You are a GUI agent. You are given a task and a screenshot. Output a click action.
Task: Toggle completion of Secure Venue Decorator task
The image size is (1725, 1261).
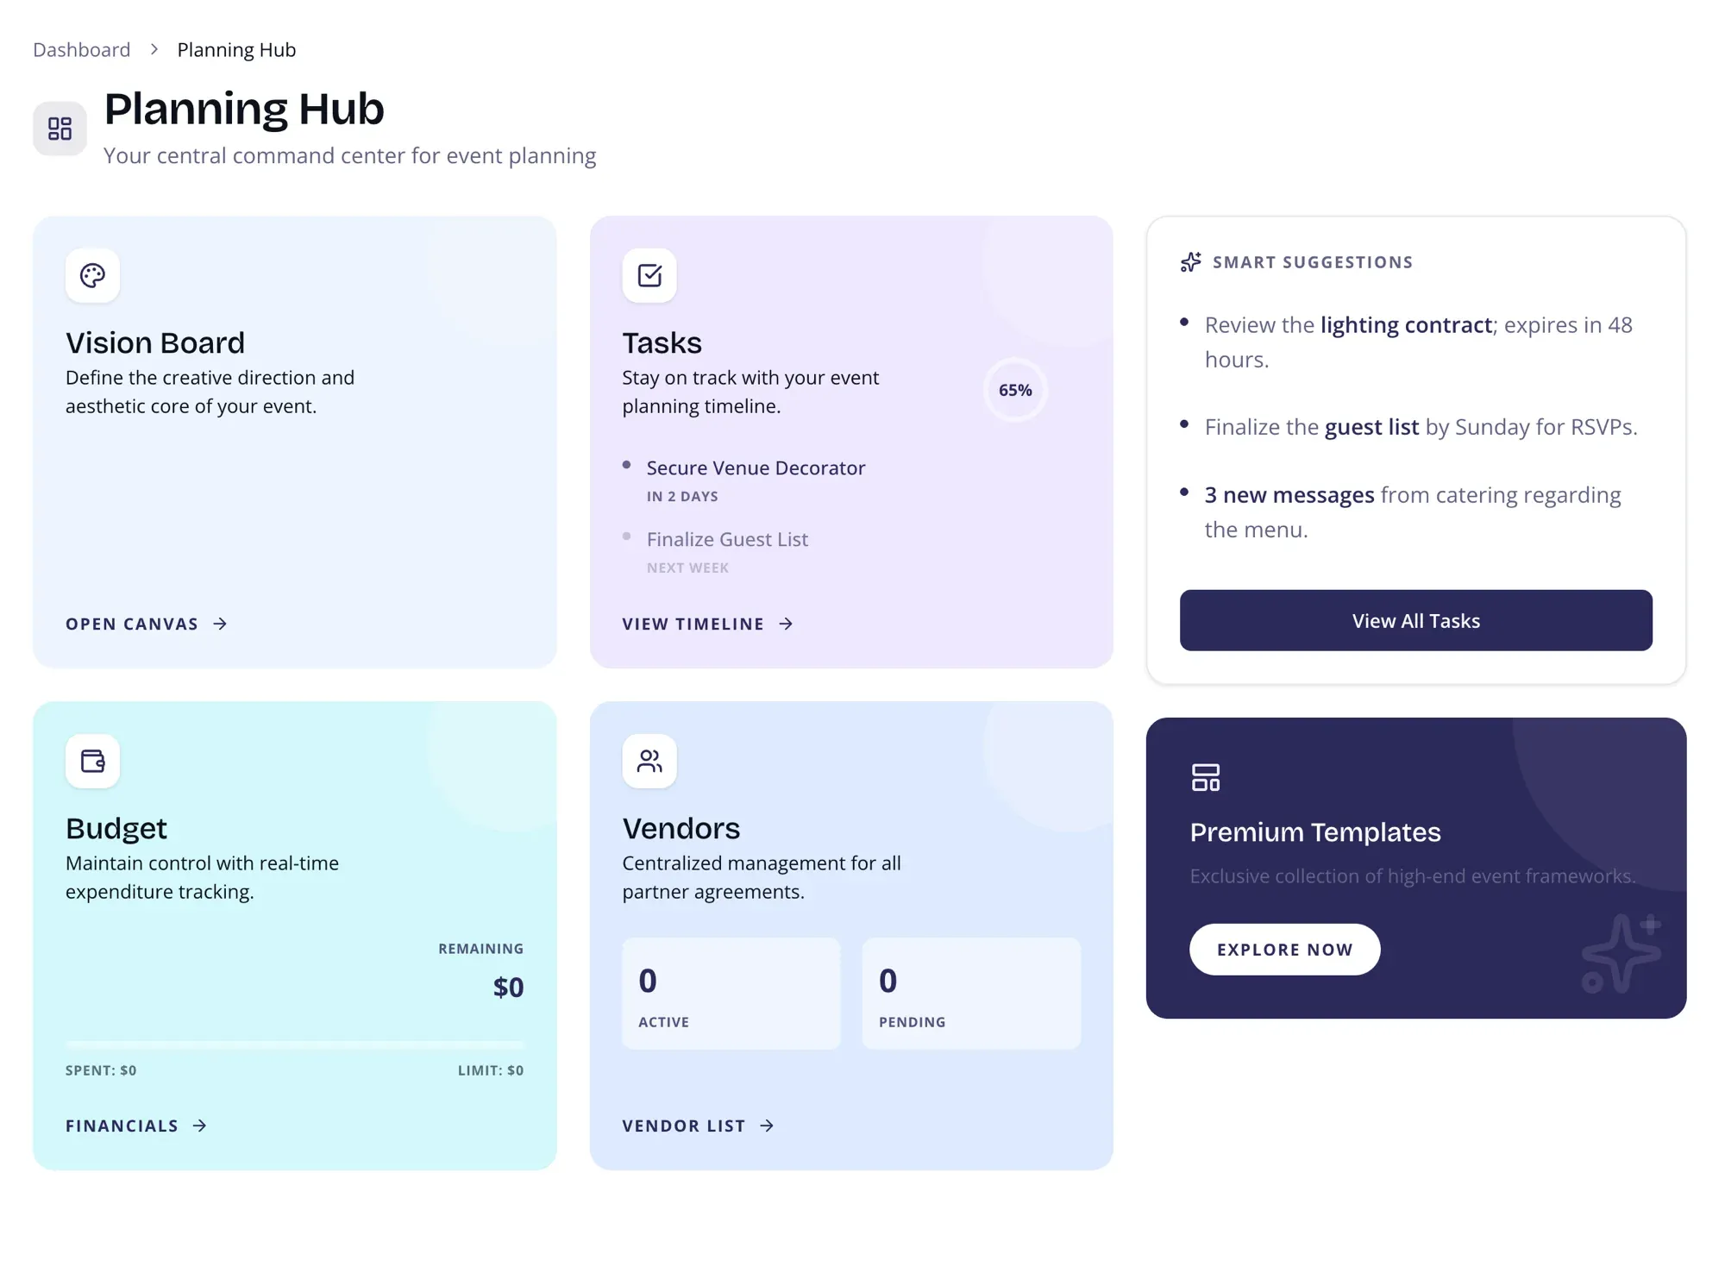[x=628, y=466]
